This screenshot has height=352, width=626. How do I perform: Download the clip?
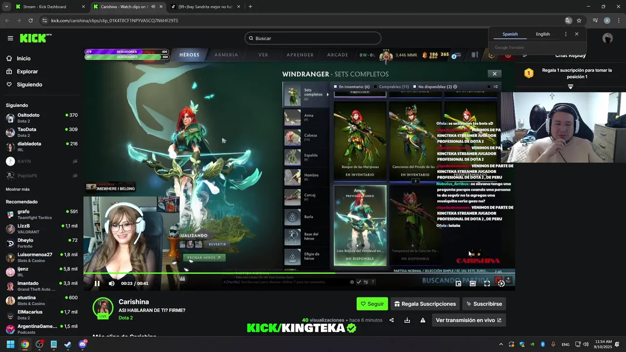407,320
